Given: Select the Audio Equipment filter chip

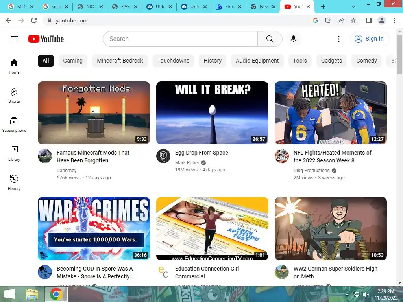Looking at the screenshot, I should pyautogui.click(x=257, y=61).
